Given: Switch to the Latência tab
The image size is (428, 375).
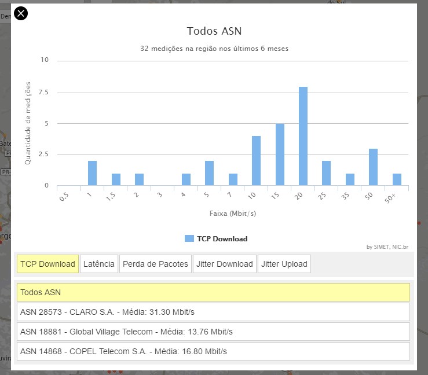Looking at the screenshot, I should click(99, 264).
